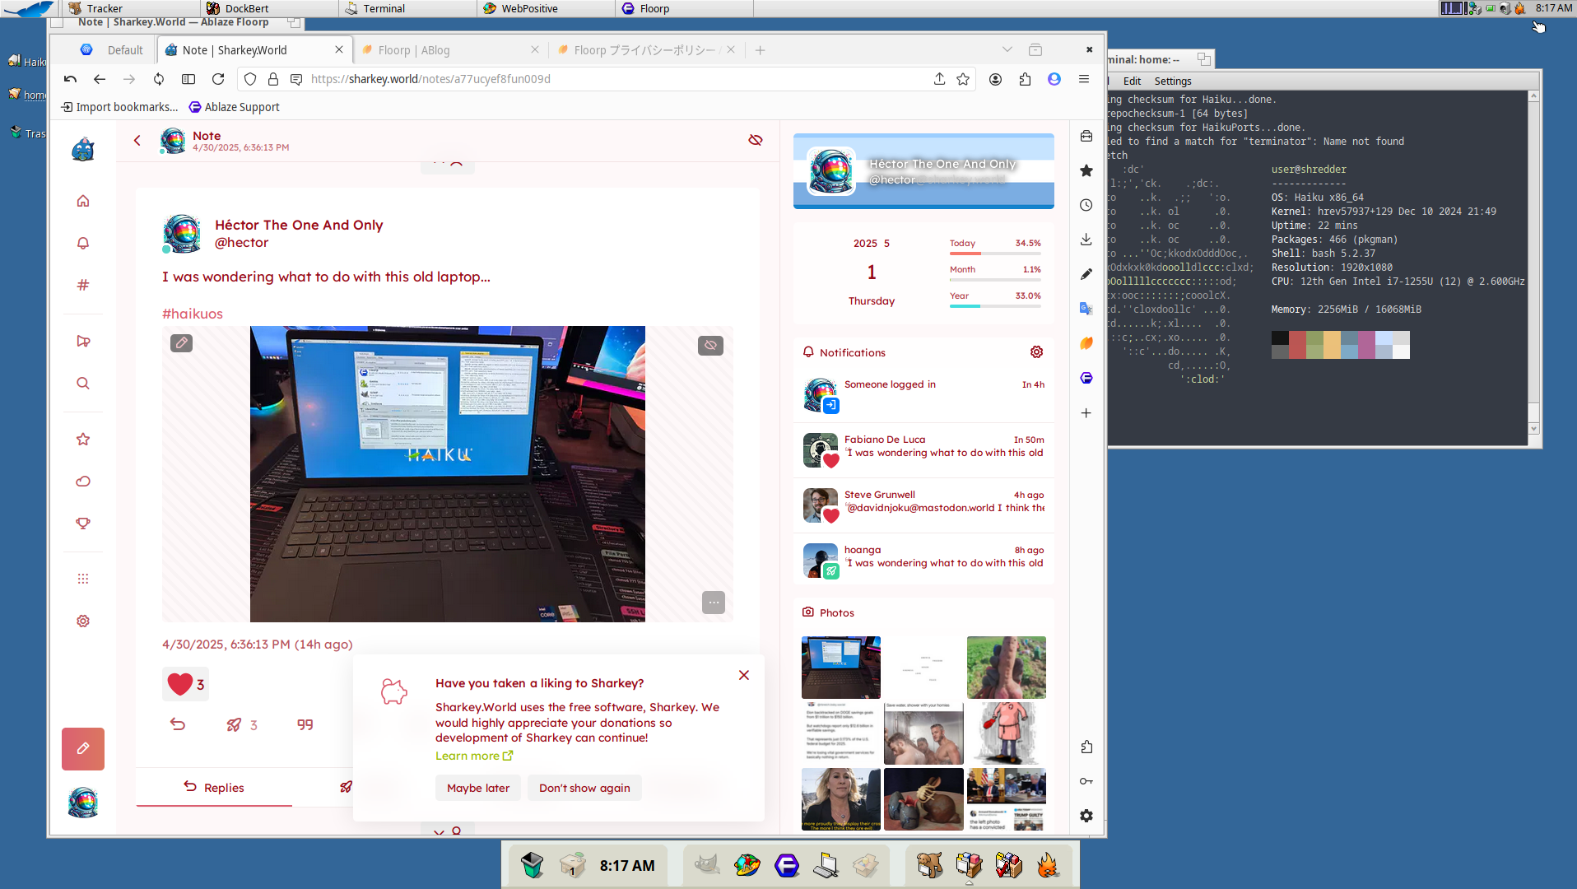Screen dimensions: 1577x889
Task: Open notifications widget settings gear
Action: tap(1037, 352)
